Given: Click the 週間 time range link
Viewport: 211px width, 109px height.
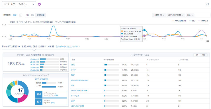Looking at the screenshot, I should pyautogui.click(x=15, y=15).
